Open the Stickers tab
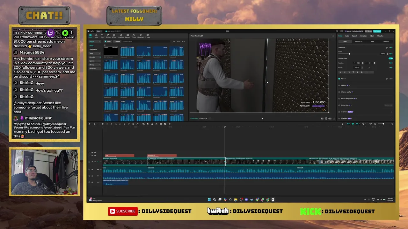The height and width of the screenshot is (229, 408). click(x=108, y=36)
